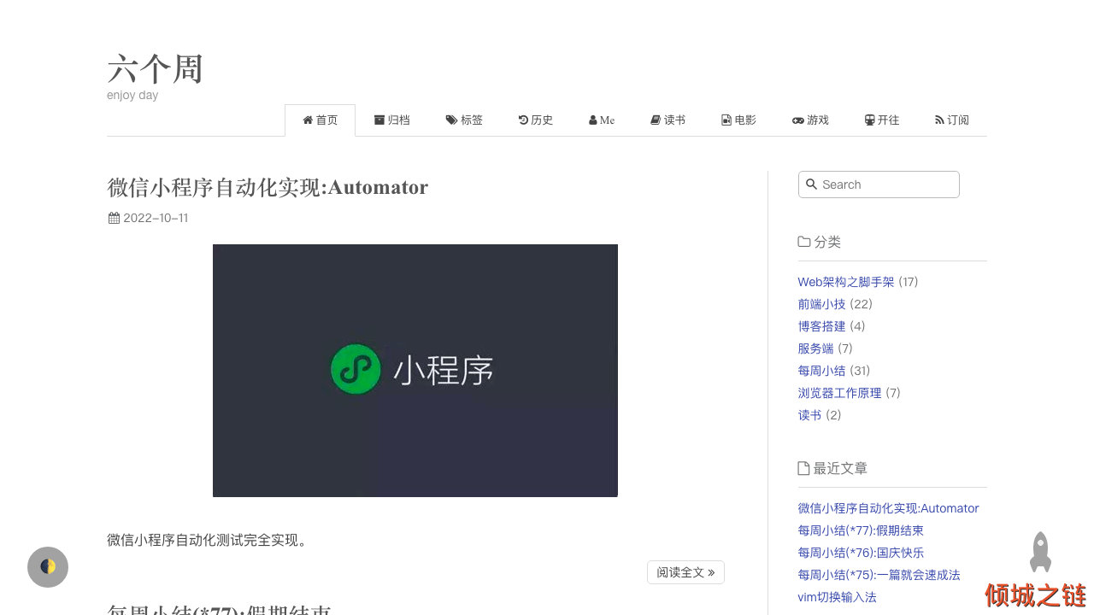
Task: Open the 订阅 RSS subscribe link
Action: pos(952,120)
